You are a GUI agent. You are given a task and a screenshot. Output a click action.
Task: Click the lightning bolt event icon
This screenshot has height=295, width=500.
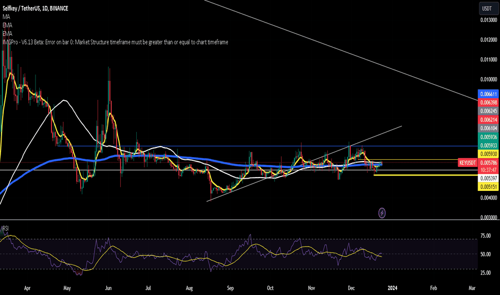[x=381, y=213]
